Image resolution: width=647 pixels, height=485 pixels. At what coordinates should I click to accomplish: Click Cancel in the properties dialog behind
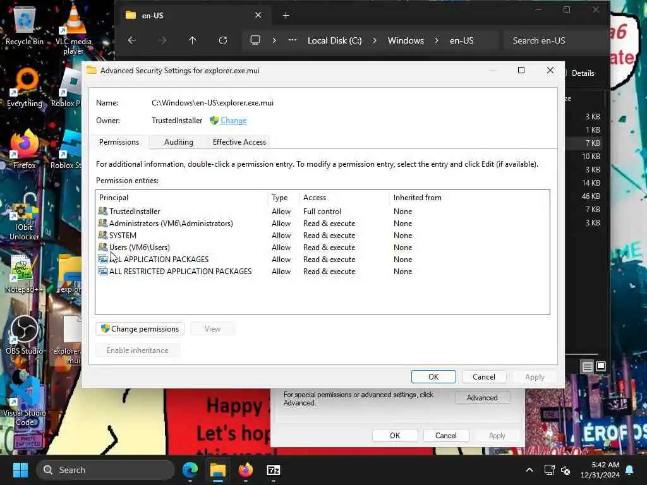click(445, 436)
